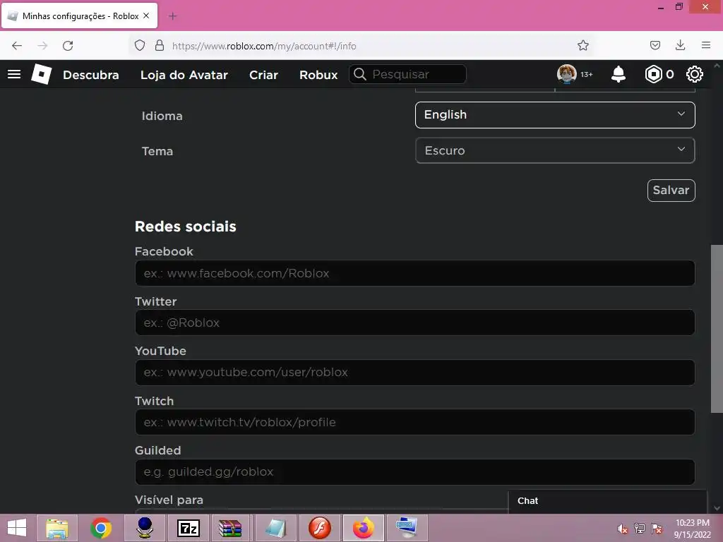Click the scrollbar down arrow
This screenshot has height=542, width=723.
point(717,508)
